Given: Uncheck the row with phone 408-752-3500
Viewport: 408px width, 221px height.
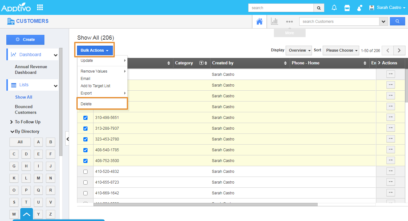Looking at the screenshot, I should pos(85,161).
